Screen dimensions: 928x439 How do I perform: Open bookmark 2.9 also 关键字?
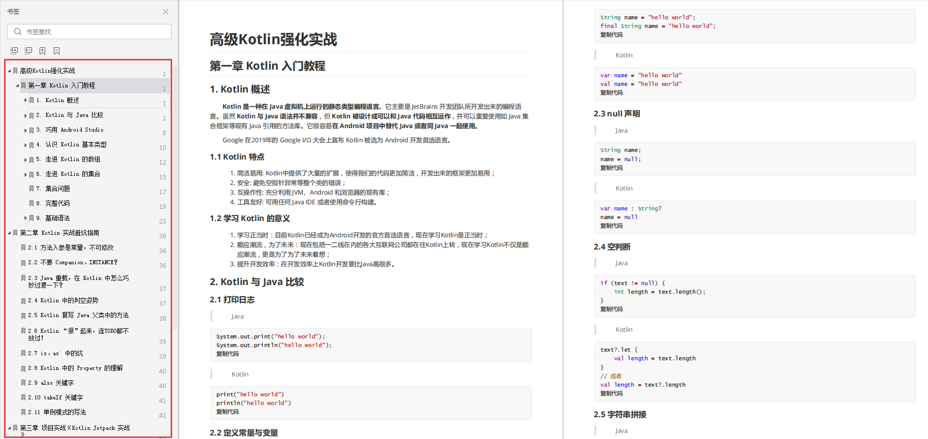51,383
